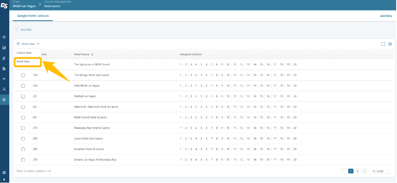Check the box for Park MGM Las Vegas

23,86
